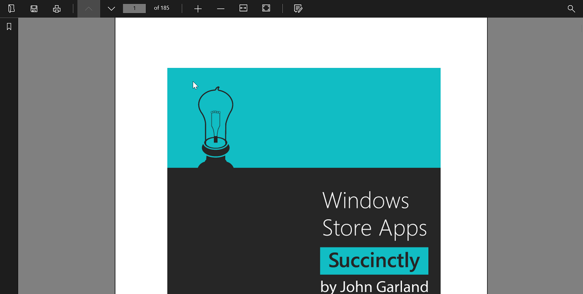This screenshot has height=294, width=583.
Task: Click the "Store Apps" title words on the cover
Action: click(x=375, y=228)
